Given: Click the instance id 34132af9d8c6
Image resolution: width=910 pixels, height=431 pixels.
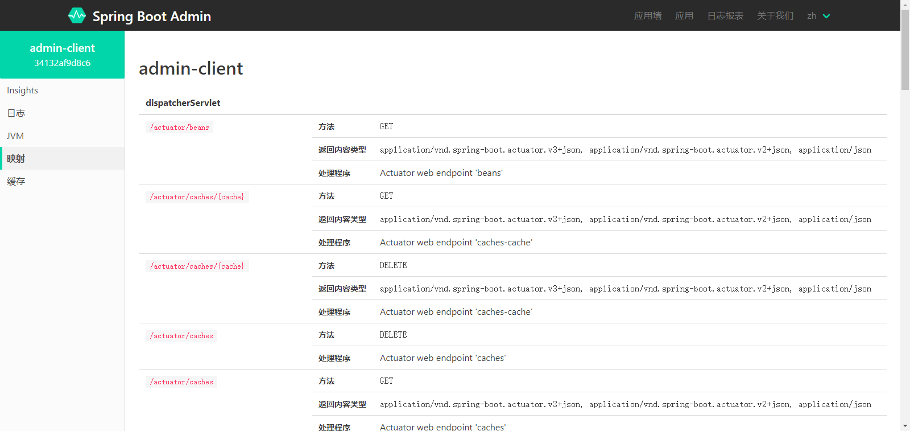Looking at the screenshot, I should pyautogui.click(x=63, y=63).
